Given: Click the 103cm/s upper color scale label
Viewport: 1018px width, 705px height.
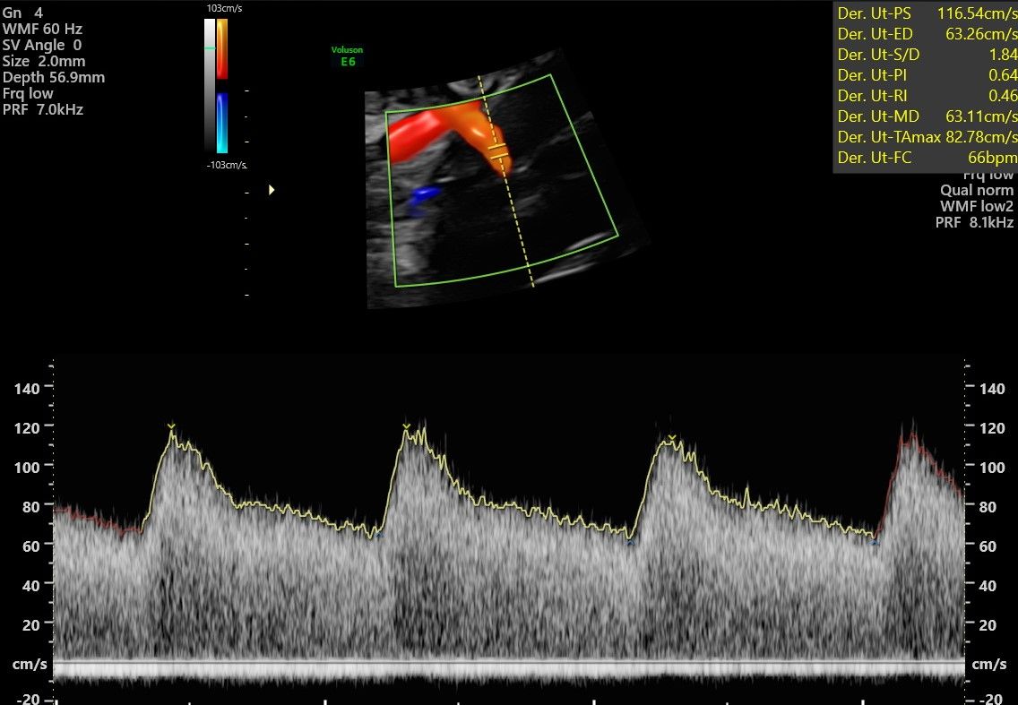Looking at the screenshot, I should [225, 8].
